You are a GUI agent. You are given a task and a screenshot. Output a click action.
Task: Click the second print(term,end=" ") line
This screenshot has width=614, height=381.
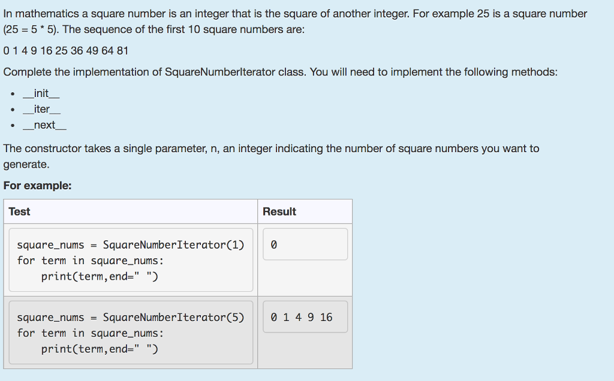pos(100,349)
